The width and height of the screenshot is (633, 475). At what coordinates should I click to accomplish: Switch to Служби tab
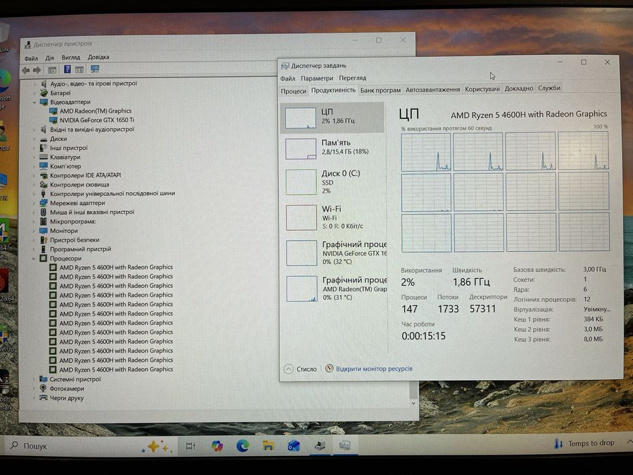549,88
